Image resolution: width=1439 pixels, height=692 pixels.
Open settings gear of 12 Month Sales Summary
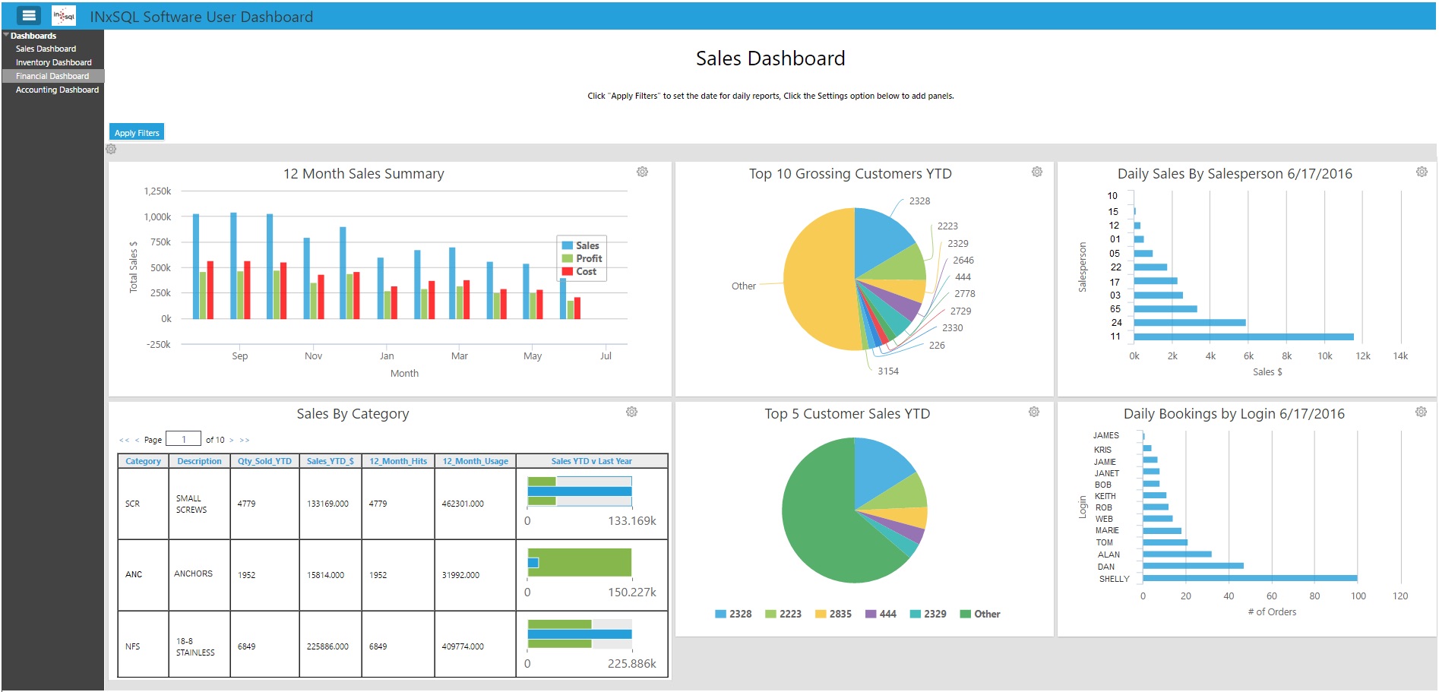tap(642, 172)
